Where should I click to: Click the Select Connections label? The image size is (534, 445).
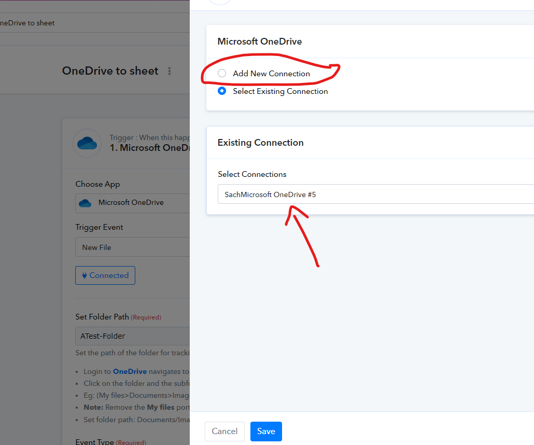[x=252, y=174]
